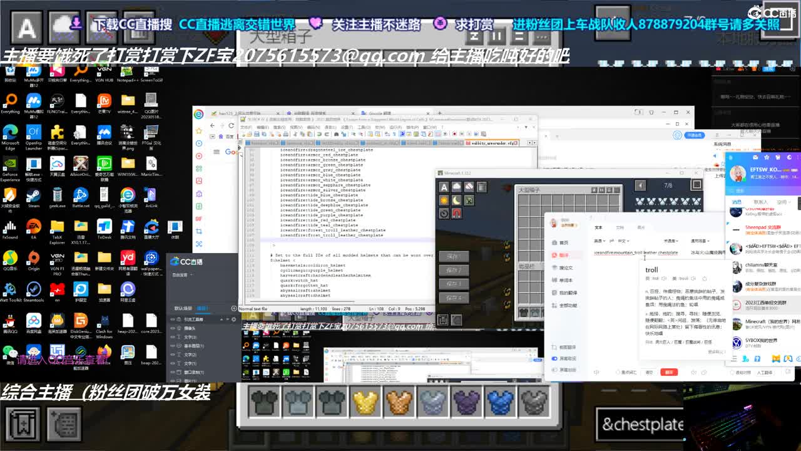The height and width of the screenshot is (451, 801).
Task: Set daytime with the sun icon
Action: 444,200
